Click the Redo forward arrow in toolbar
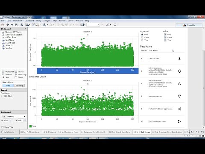Screen dimensions: 205x154 click(12, 25)
